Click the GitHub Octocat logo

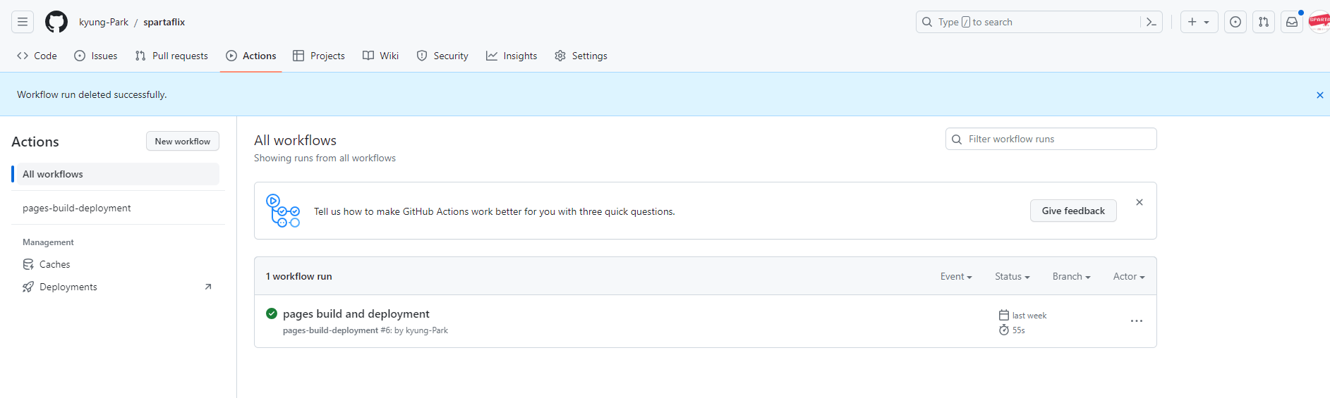[56, 22]
